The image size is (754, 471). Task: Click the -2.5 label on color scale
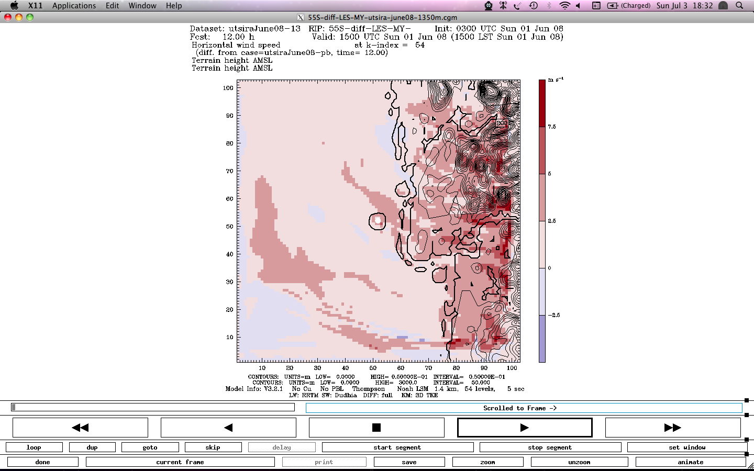(554, 315)
